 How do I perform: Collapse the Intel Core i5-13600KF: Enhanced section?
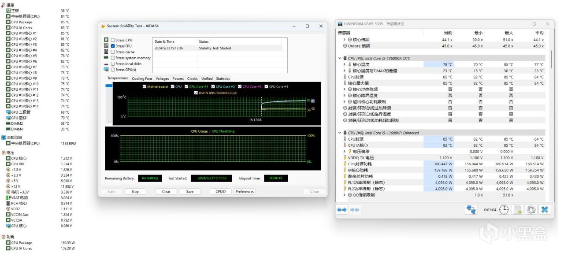[340, 133]
